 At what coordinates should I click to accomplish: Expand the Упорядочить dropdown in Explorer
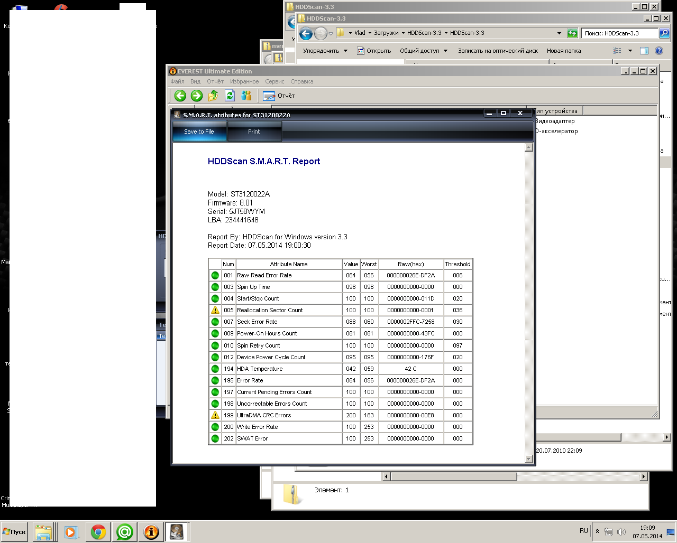pos(325,51)
